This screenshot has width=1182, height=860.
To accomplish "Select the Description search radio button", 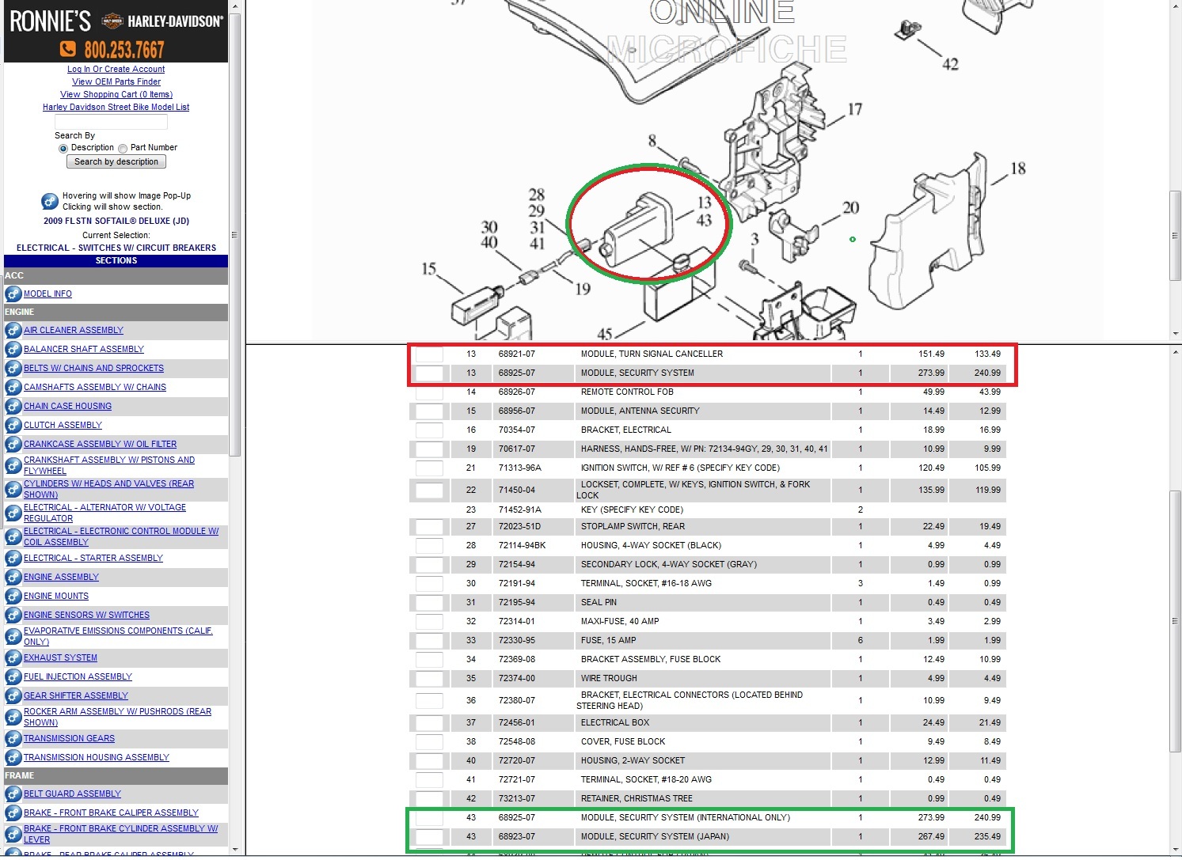I will (63, 148).
